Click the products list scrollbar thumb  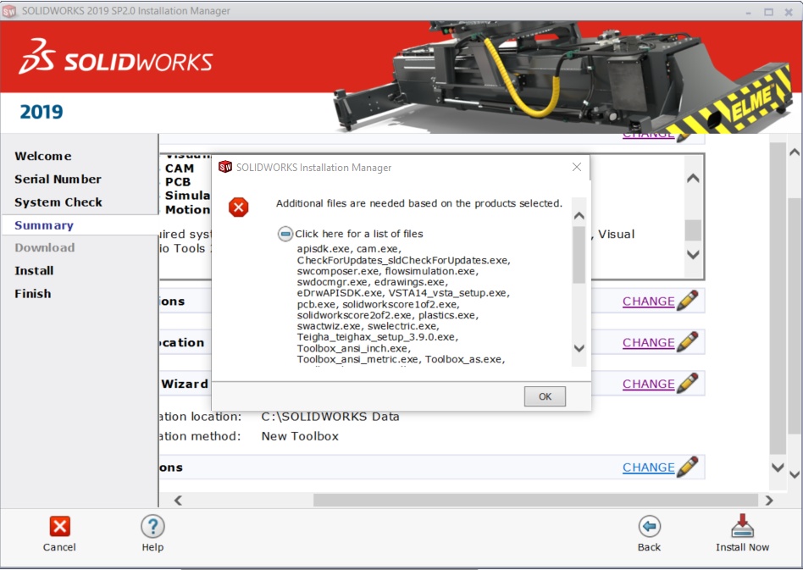[693, 230]
